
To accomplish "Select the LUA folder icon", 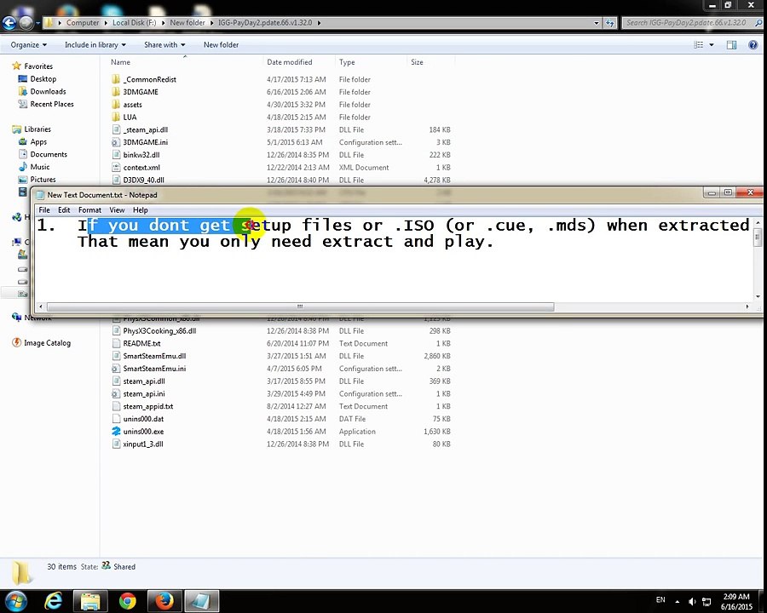I will coord(116,117).
